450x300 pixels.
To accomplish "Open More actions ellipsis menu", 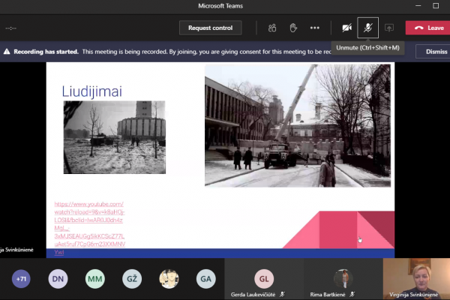I will [x=314, y=28].
